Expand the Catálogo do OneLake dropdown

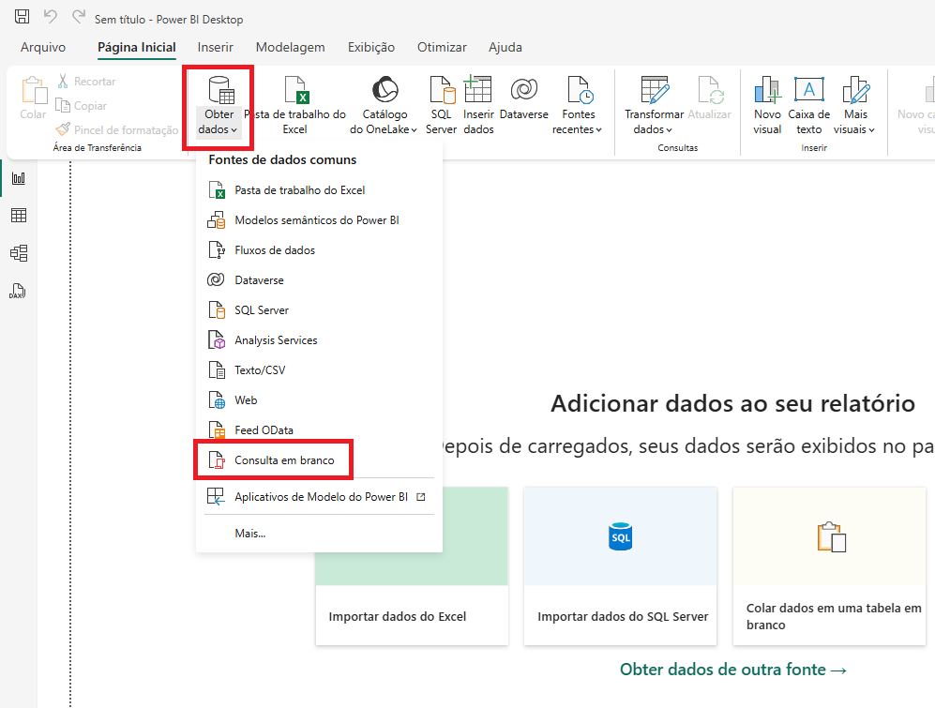414,130
